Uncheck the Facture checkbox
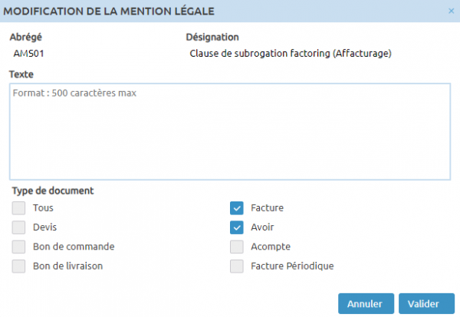 tap(237, 208)
